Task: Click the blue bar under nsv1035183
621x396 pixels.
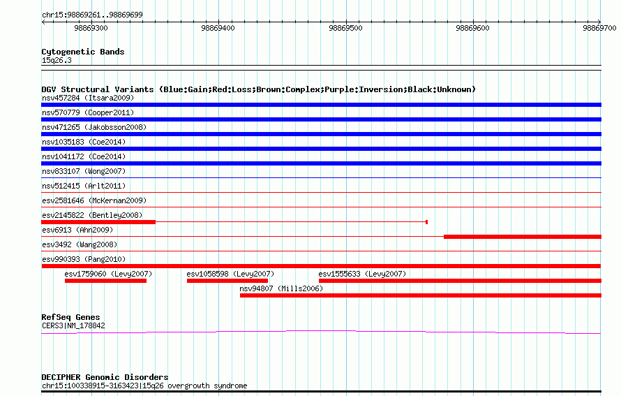Action: coord(321,149)
